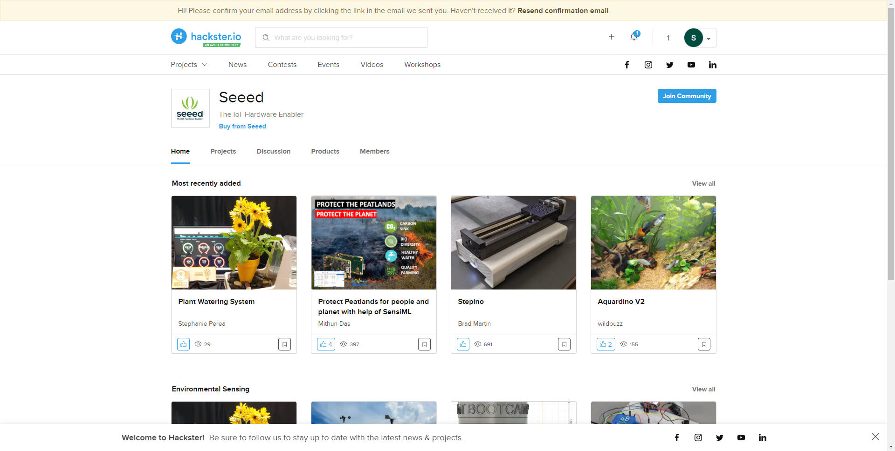Like the Plant Watering System project
The height and width of the screenshot is (451, 895).
pos(183,344)
